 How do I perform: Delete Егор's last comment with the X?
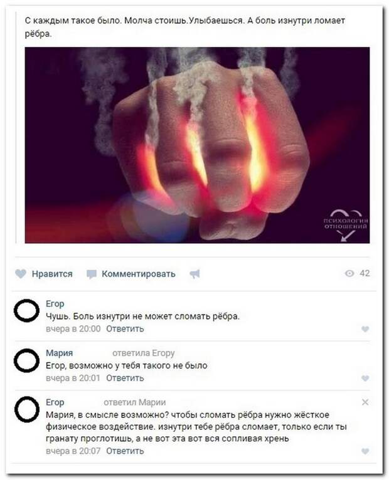point(365,402)
